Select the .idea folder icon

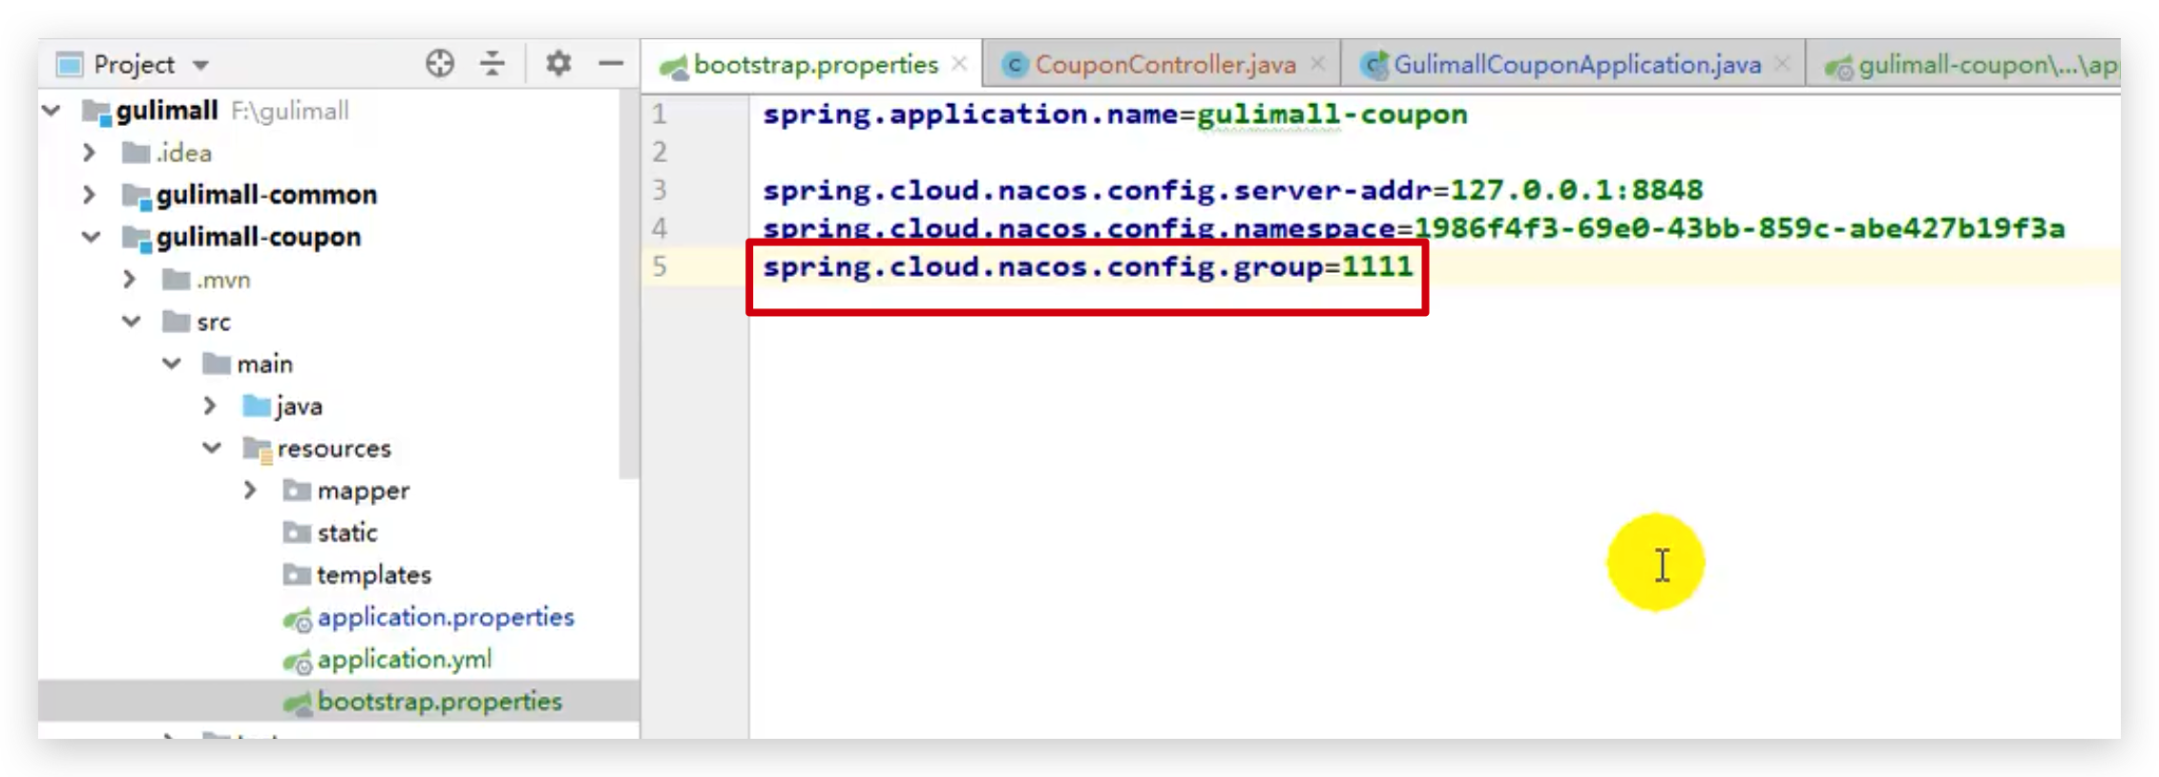pos(136,153)
